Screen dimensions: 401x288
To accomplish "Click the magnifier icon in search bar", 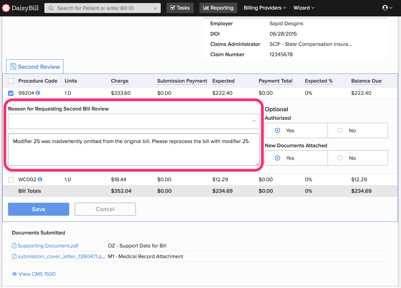I will (x=51, y=8).
